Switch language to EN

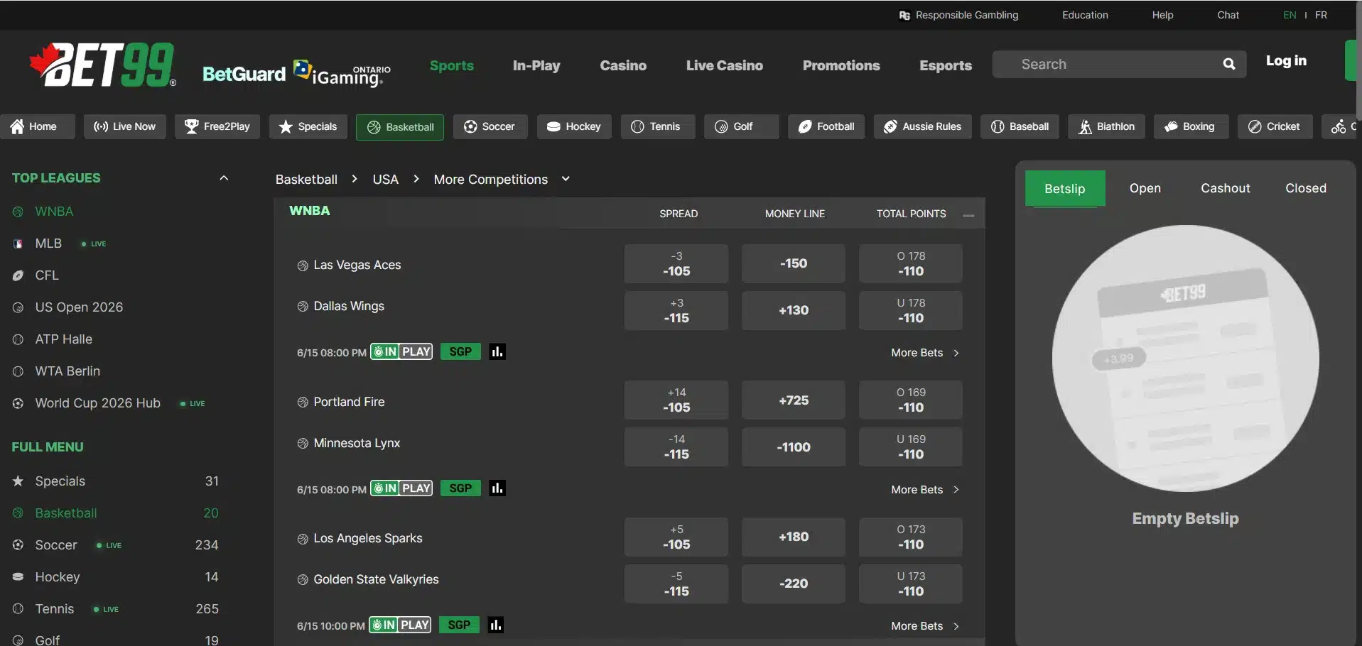(1290, 15)
